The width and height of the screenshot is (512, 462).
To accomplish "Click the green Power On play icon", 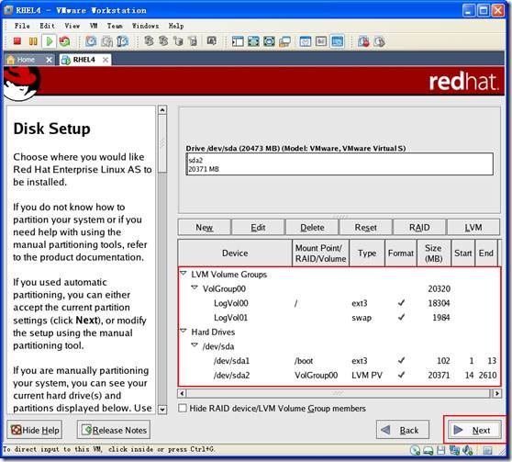I will [x=50, y=41].
